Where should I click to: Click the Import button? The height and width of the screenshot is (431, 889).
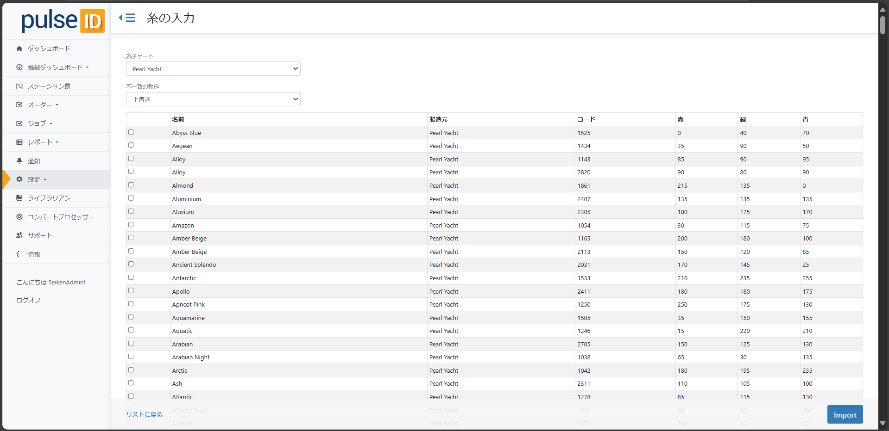coord(845,415)
